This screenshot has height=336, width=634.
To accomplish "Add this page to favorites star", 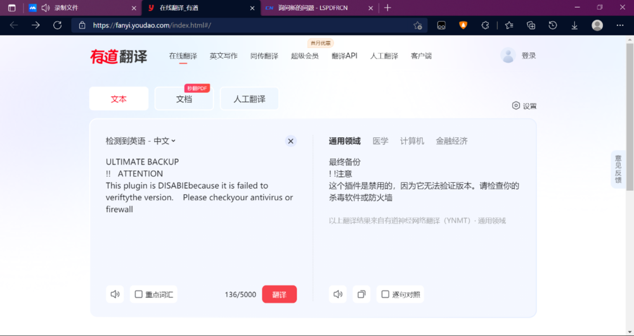I will coord(418,25).
